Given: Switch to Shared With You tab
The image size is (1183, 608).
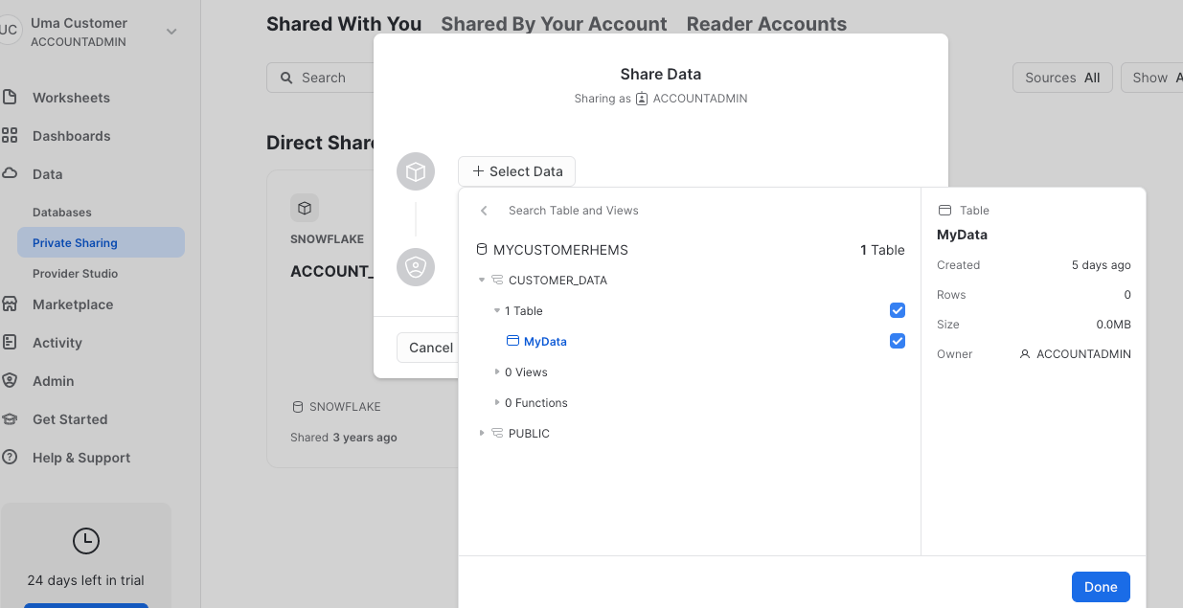Looking at the screenshot, I should 344,24.
